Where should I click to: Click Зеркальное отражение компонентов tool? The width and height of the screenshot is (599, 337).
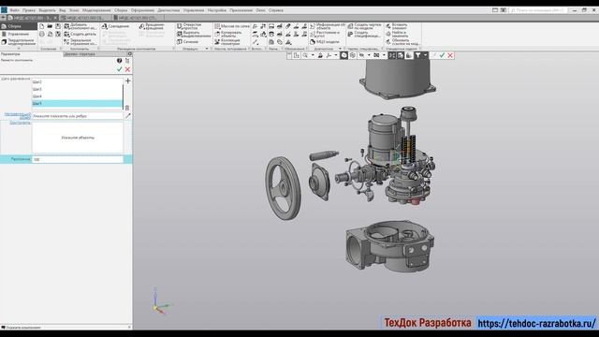tap(80, 41)
